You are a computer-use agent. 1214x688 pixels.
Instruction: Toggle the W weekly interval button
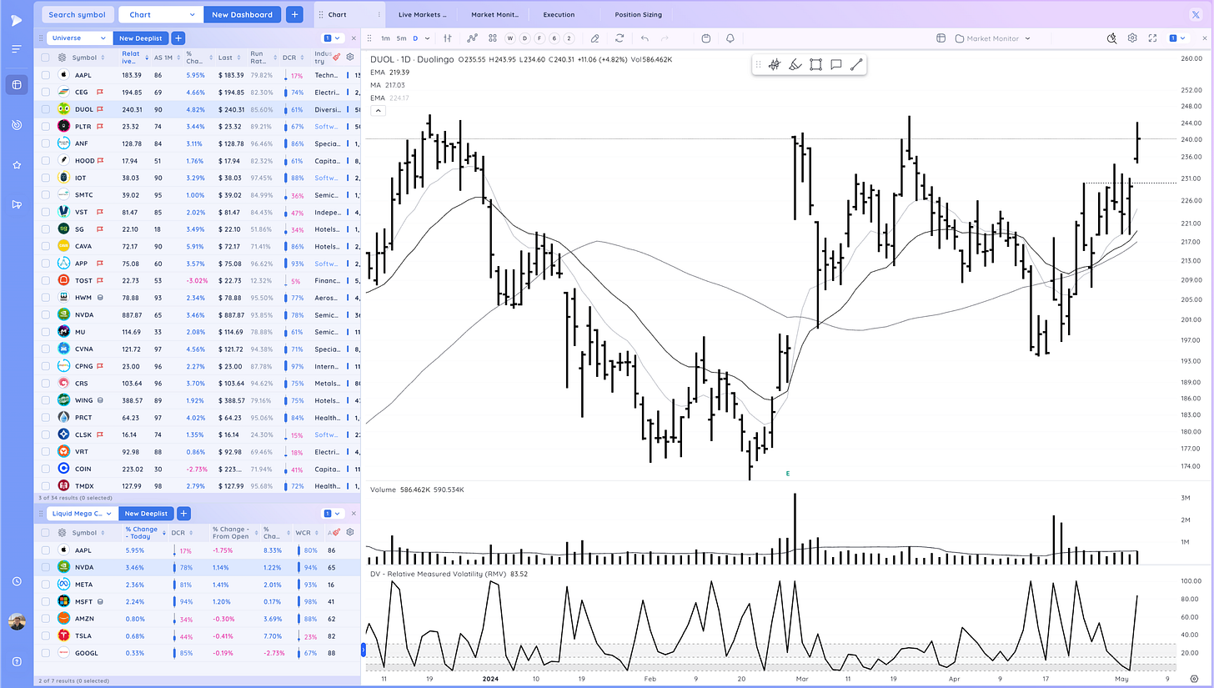click(x=510, y=38)
